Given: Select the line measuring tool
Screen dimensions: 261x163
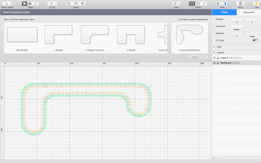Looking at the screenshot, I should pyautogui.click(x=36, y=3).
